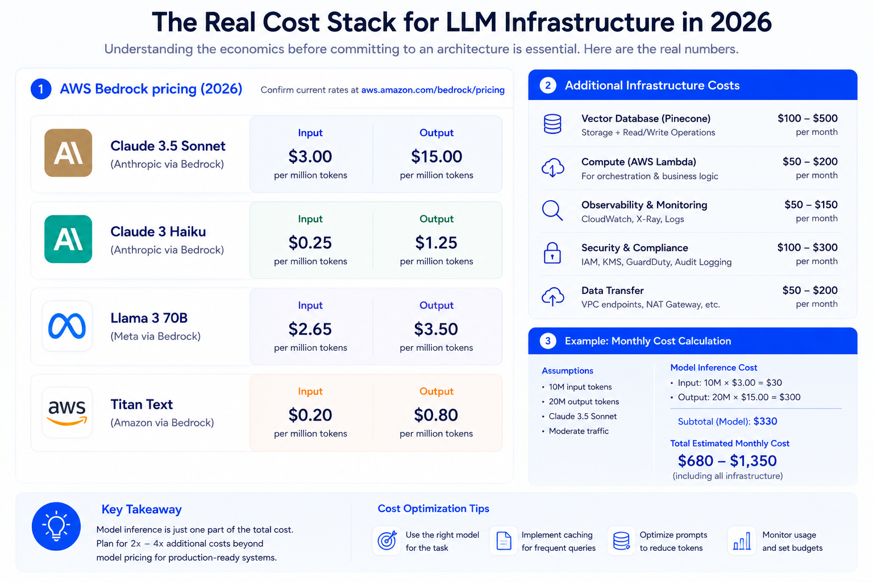Click the "Key Takeaway" heading

click(x=142, y=509)
